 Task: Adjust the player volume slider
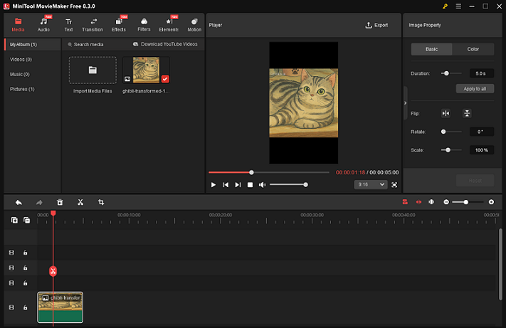(288, 185)
